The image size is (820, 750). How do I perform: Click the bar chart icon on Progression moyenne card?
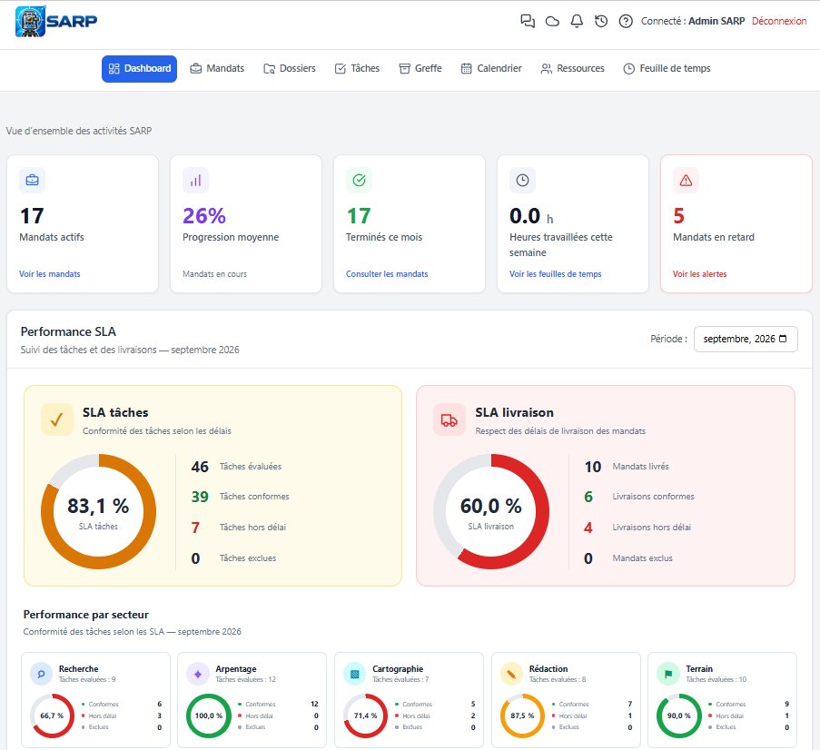tap(195, 181)
